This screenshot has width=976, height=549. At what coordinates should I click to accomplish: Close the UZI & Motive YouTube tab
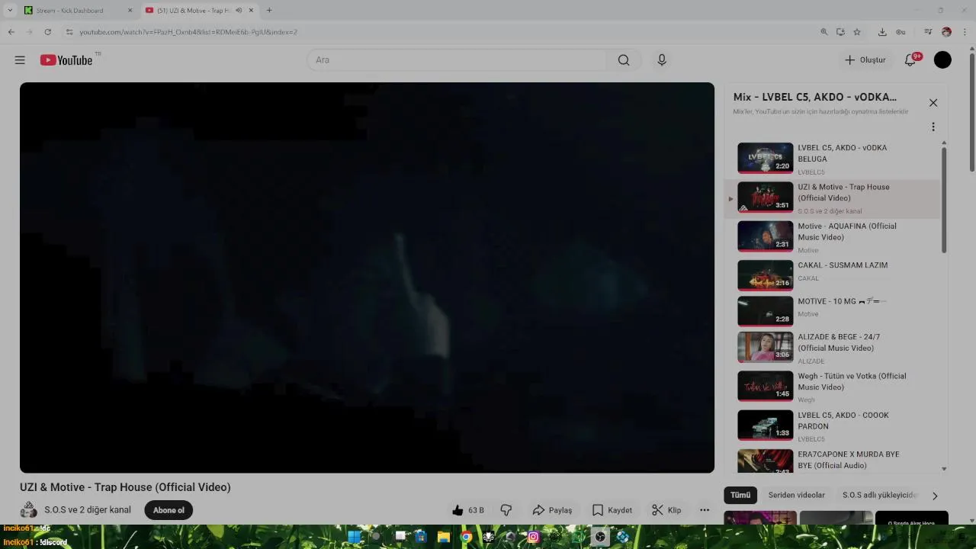coord(251,11)
